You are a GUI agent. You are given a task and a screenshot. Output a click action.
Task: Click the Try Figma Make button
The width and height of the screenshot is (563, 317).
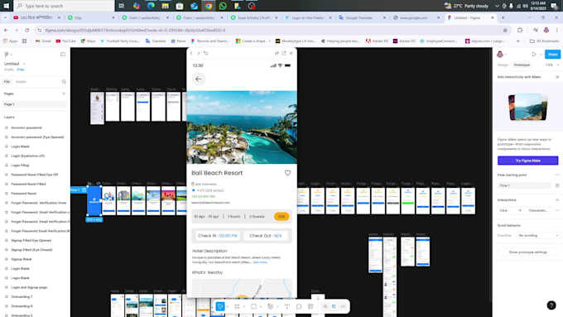point(528,161)
